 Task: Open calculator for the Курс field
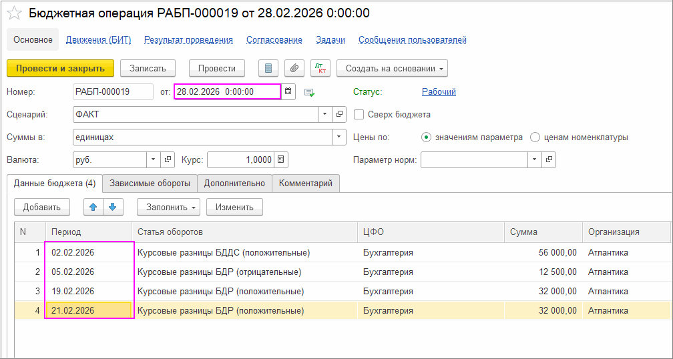pyautogui.click(x=281, y=160)
